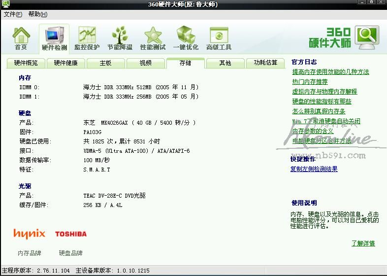Click the TOSHIBA disk brand logo
This screenshot has height=276, width=387.
click(71, 234)
